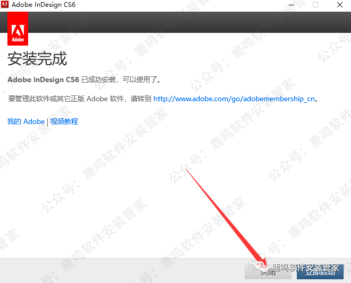Minimize the installer window
The width and height of the screenshot is (351, 283).
[x=292, y=5]
